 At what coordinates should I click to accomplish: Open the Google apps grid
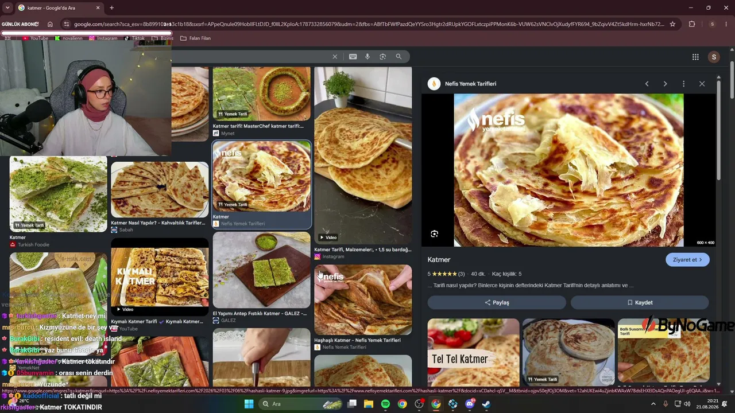[x=695, y=57]
